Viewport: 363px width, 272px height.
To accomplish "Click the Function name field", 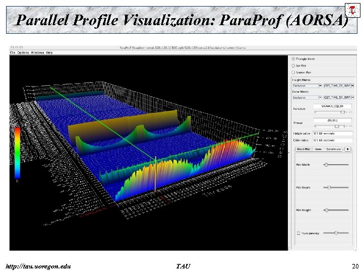I will tap(332, 106).
